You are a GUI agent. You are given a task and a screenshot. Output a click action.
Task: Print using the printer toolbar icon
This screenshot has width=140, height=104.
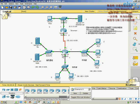point(15,7)
